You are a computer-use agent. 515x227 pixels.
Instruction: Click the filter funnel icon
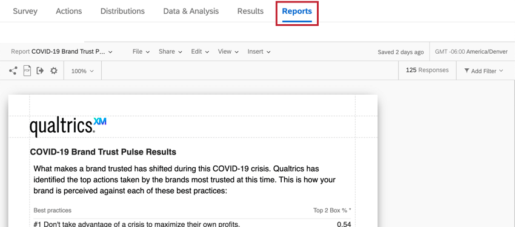[x=467, y=71]
